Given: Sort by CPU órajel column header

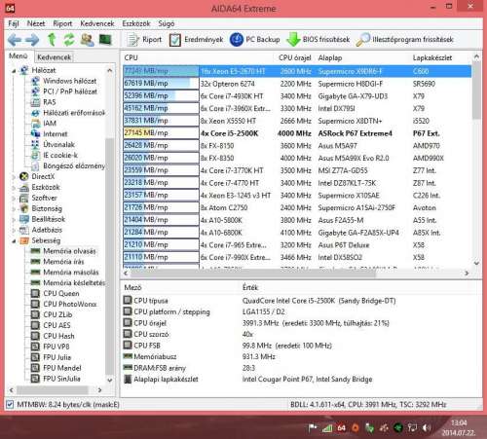Looking at the screenshot, I should coord(294,58).
